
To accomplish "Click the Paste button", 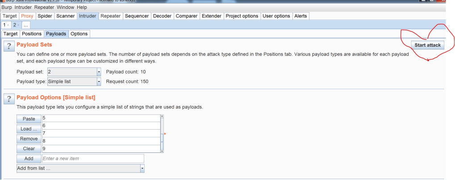I will 29,119.
